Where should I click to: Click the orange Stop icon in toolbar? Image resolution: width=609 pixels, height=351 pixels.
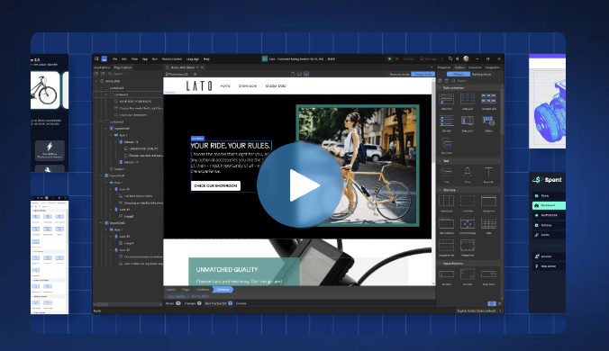[x=396, y=59]
